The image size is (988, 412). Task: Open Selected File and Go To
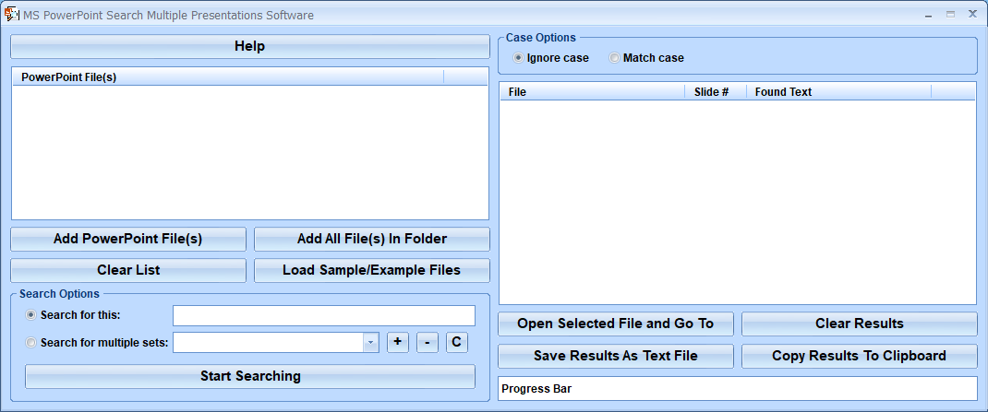pos(616,324)
